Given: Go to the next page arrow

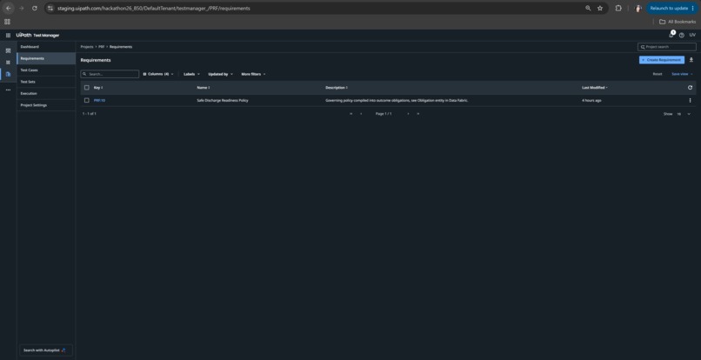Looking at the screenshot, I should click(408, 114).
